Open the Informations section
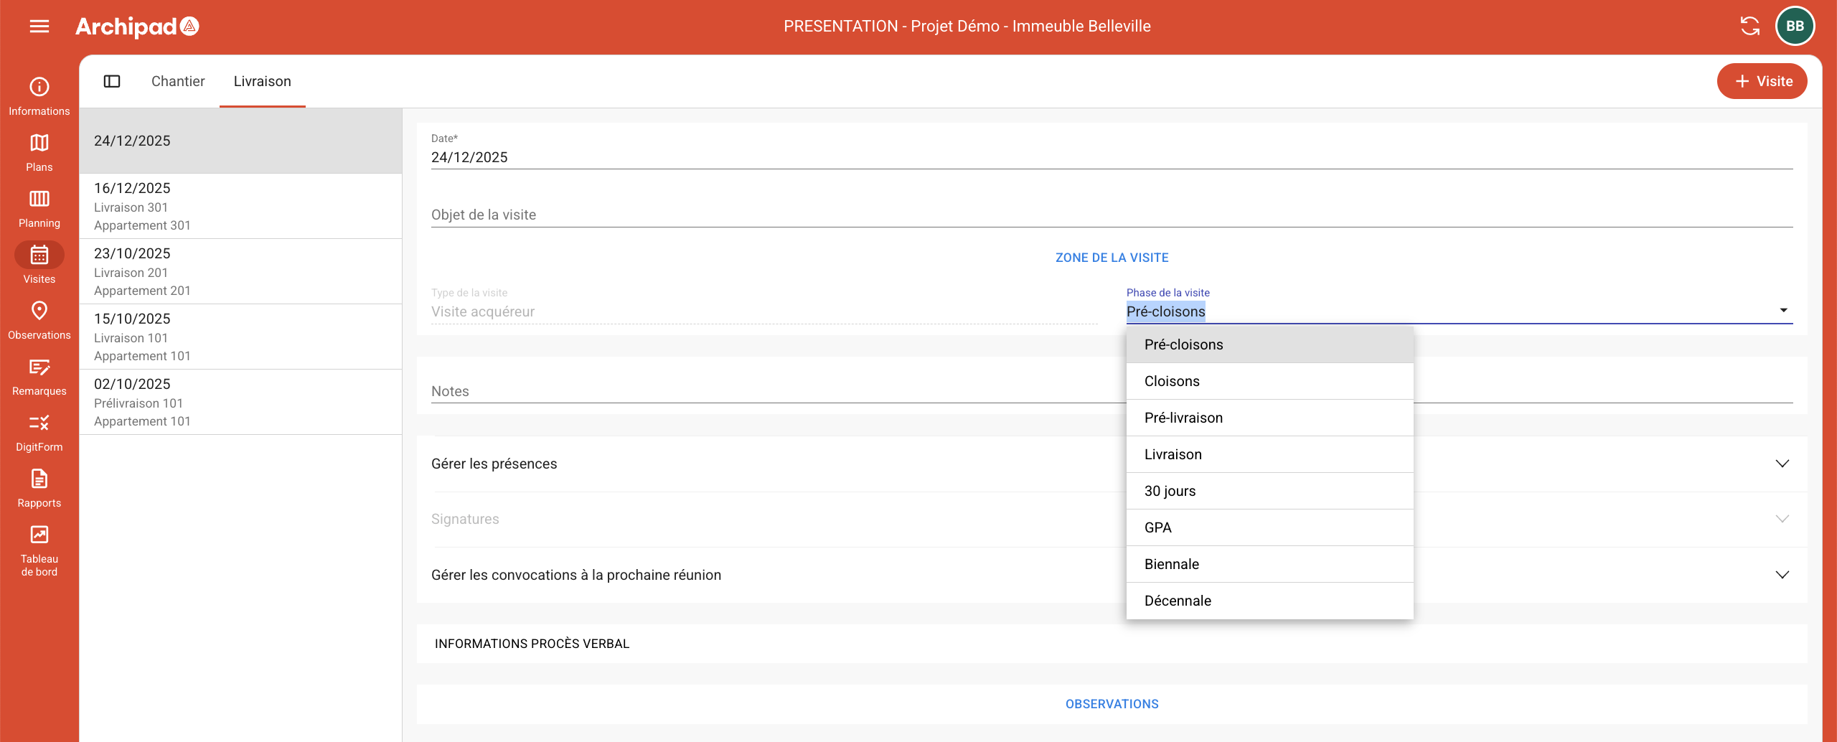Viewport: 1837px width, 742px height. click(39, 96)
